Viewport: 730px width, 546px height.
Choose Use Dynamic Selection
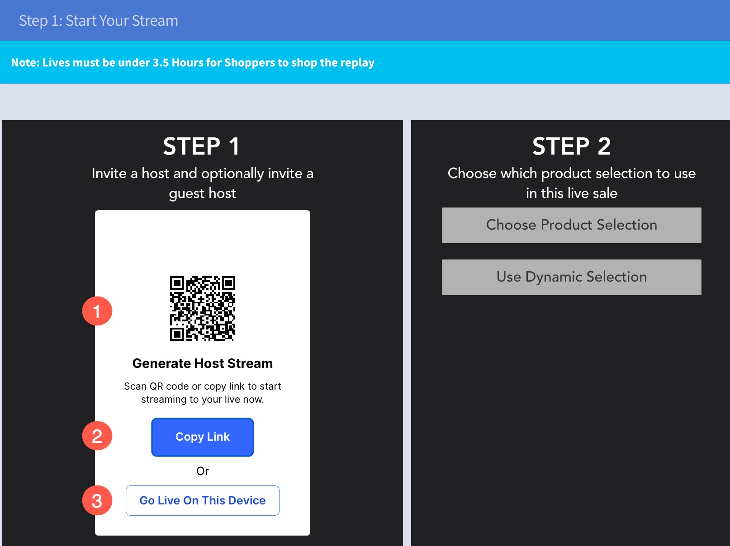click(x=571, y=277)
